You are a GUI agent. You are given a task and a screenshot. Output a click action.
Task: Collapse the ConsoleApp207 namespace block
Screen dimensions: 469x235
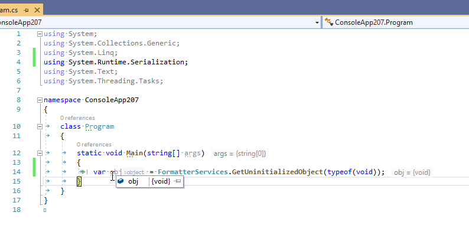[40, 100]
